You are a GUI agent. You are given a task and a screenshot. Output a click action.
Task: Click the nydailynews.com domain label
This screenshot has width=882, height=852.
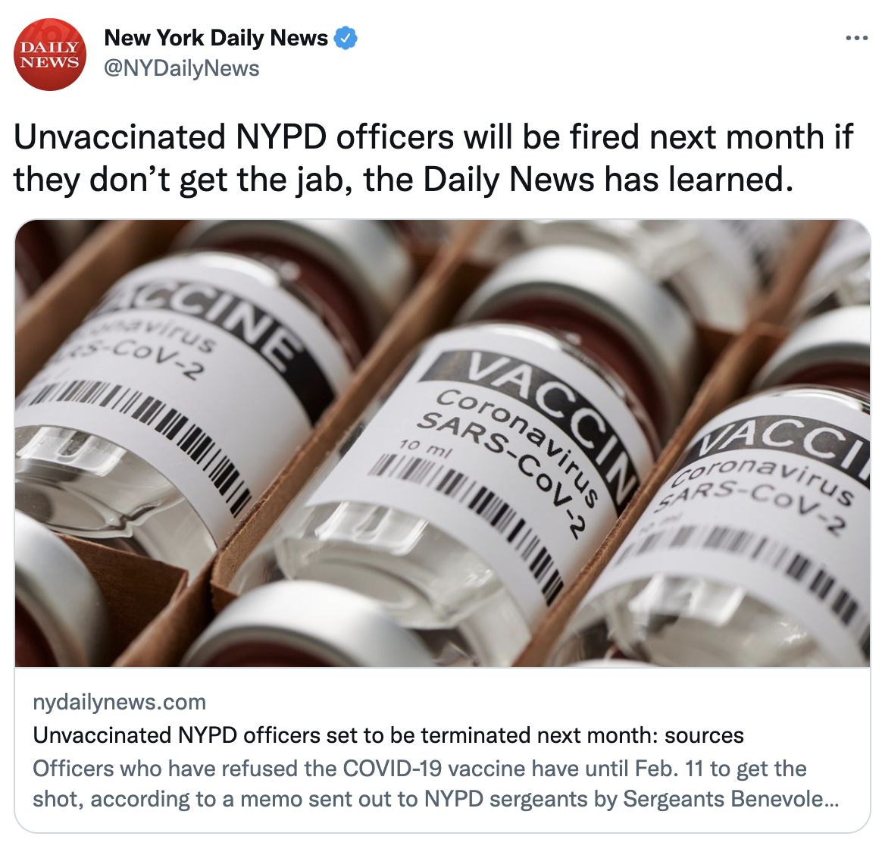point(119,703)
